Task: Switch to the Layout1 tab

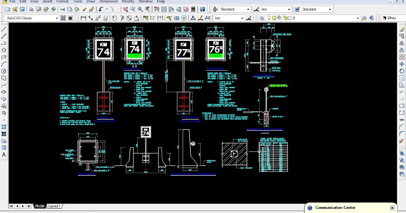Action: pyautogui.click(x=54, y=206)
